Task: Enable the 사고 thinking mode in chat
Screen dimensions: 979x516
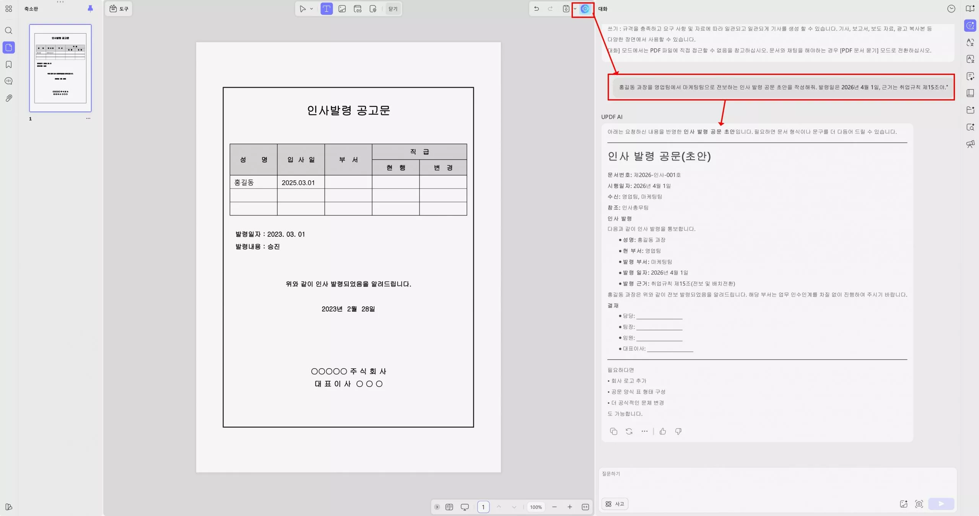Action: click(x=614, y=504)
